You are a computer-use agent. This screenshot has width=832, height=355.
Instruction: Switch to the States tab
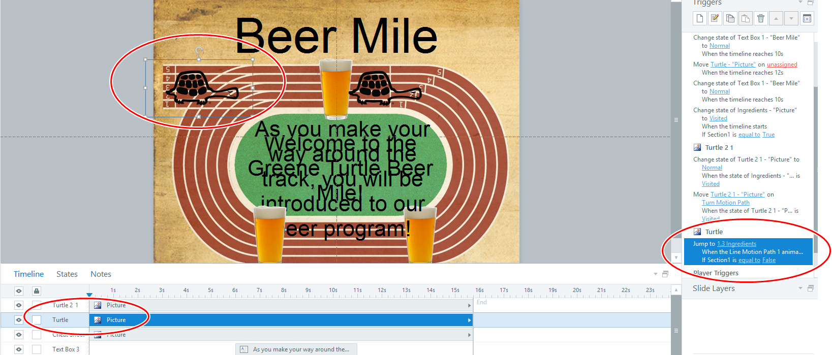[67, 274]
